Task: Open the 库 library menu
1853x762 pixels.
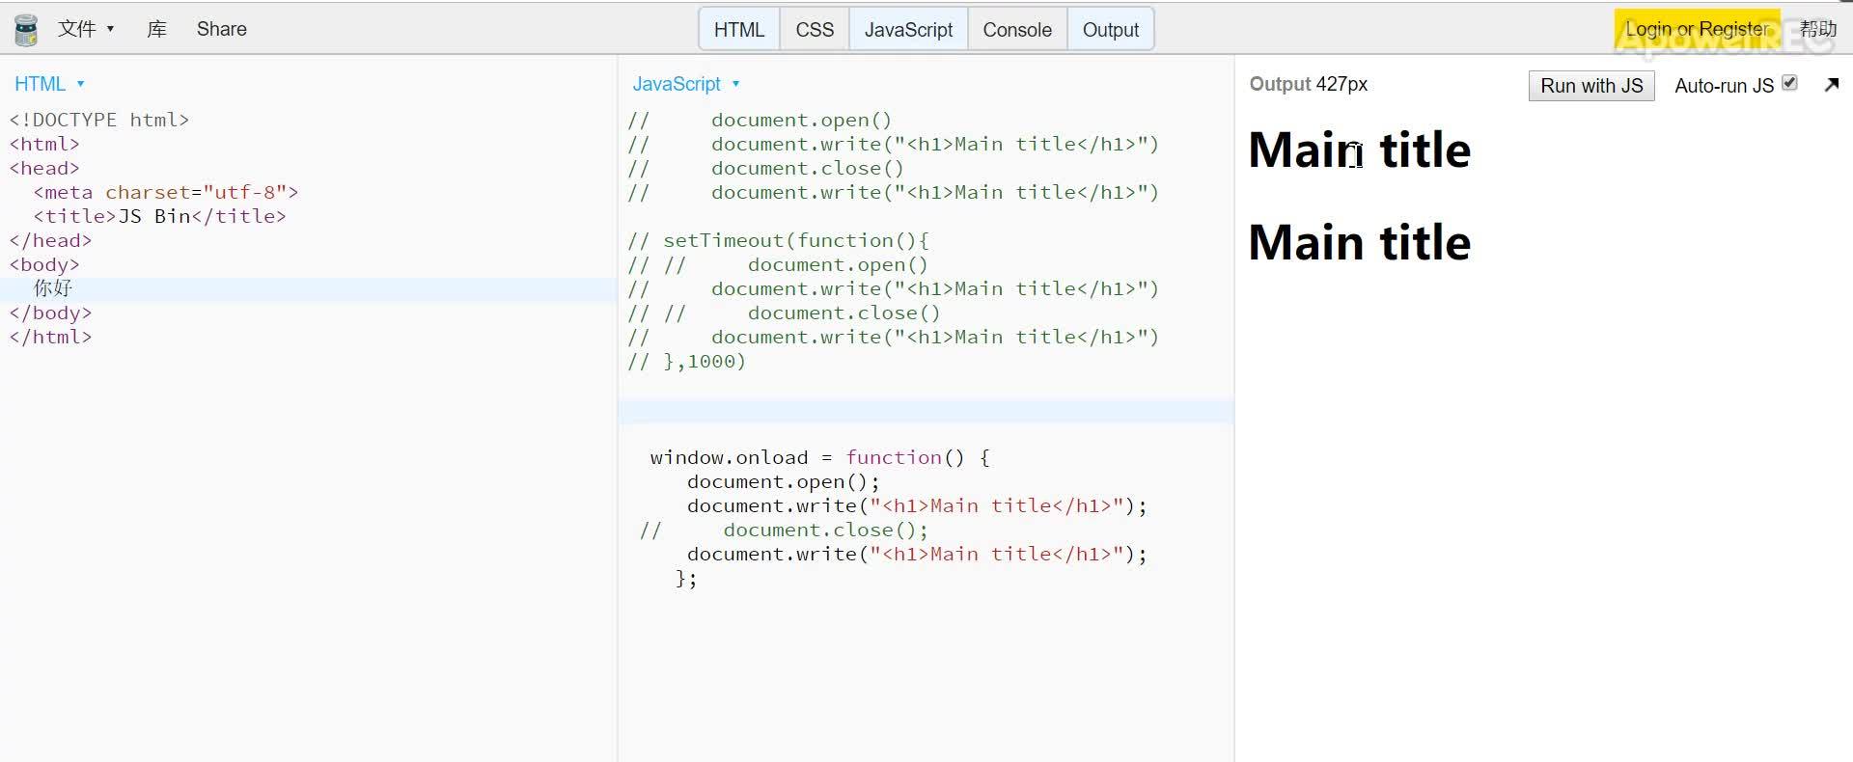Action: point(156,29)
